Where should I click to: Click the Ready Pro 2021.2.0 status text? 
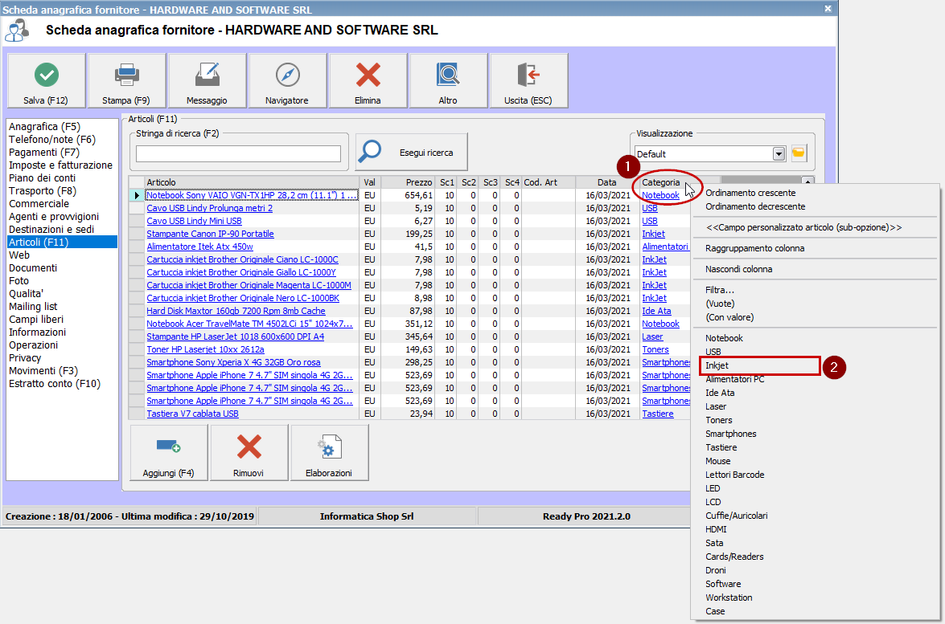click(x=586, y=516)
